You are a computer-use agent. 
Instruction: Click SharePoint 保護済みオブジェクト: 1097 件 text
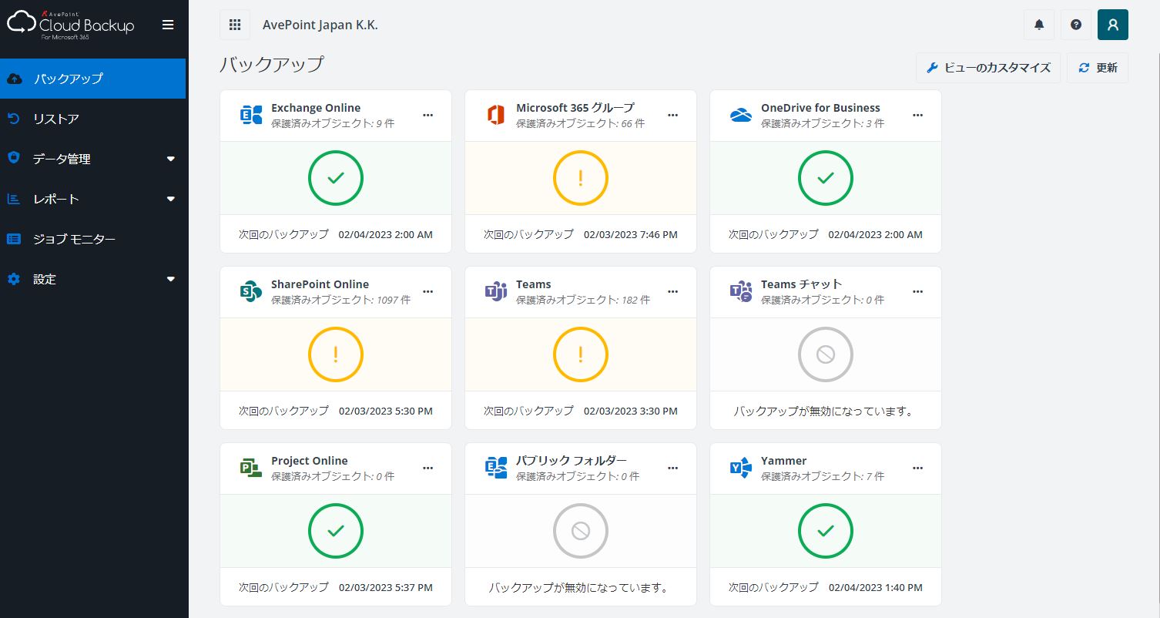340,300
